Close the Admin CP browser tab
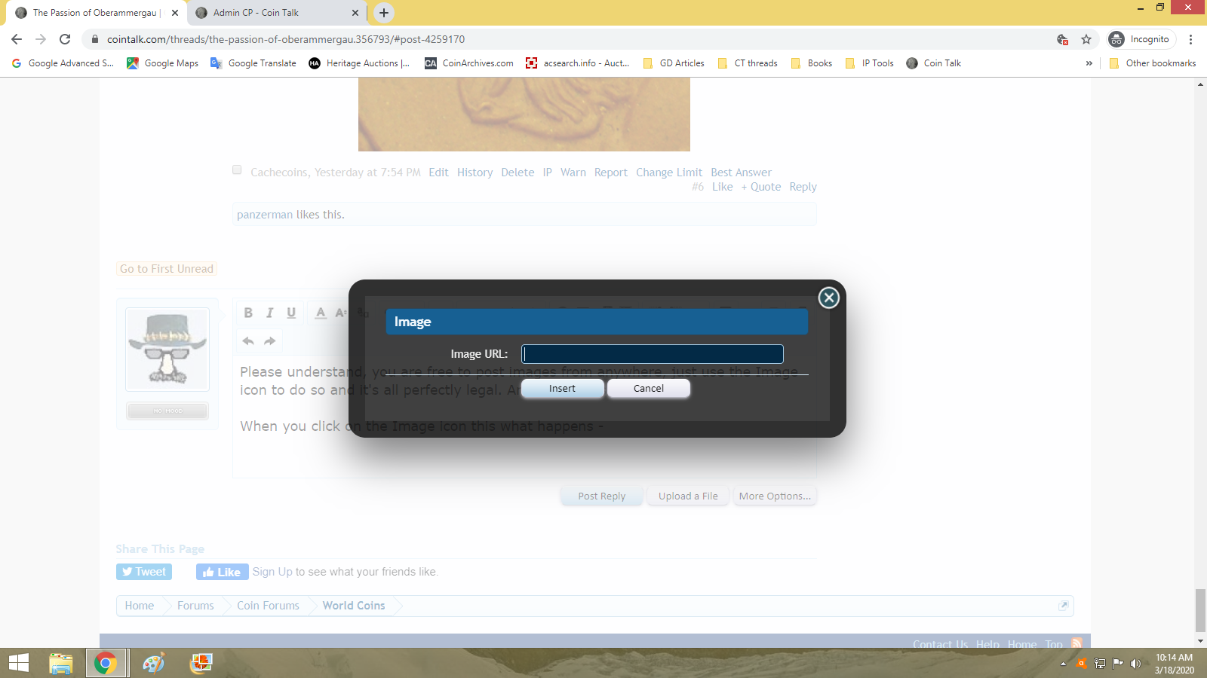 coord(355,13)
